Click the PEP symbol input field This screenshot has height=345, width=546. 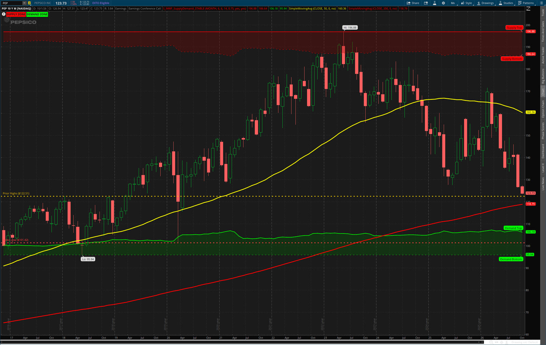click(x=12, y=3)
